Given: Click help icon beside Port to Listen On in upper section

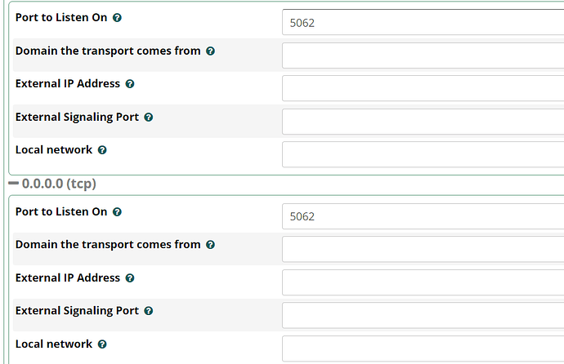Looking at the screenshot, I should (118, 18).
